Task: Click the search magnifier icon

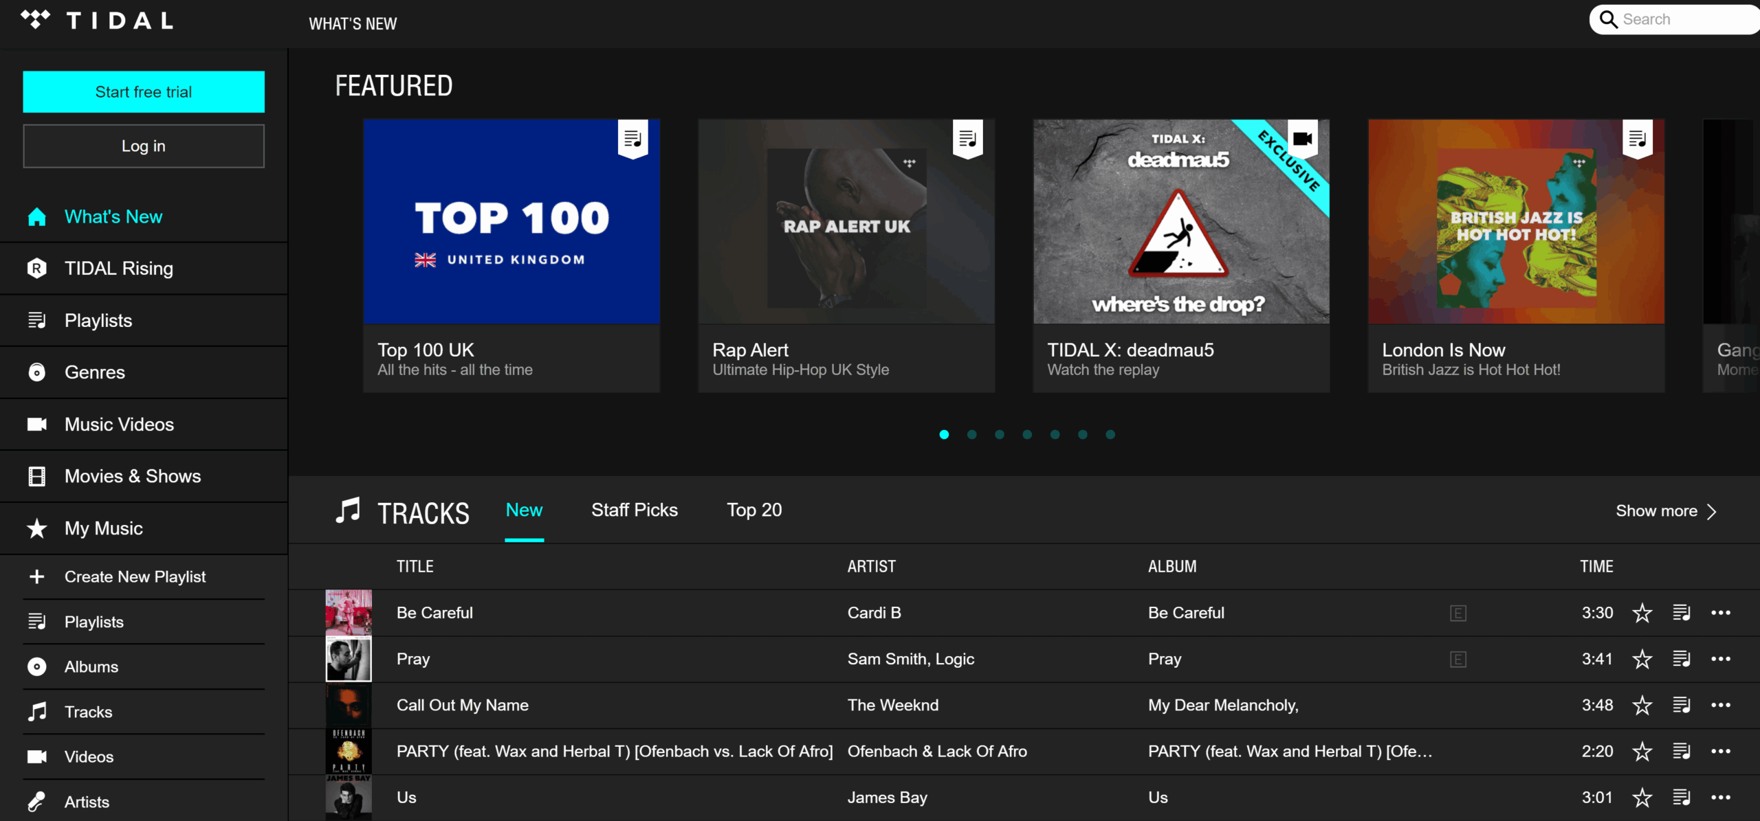Action: (1609, 19)
